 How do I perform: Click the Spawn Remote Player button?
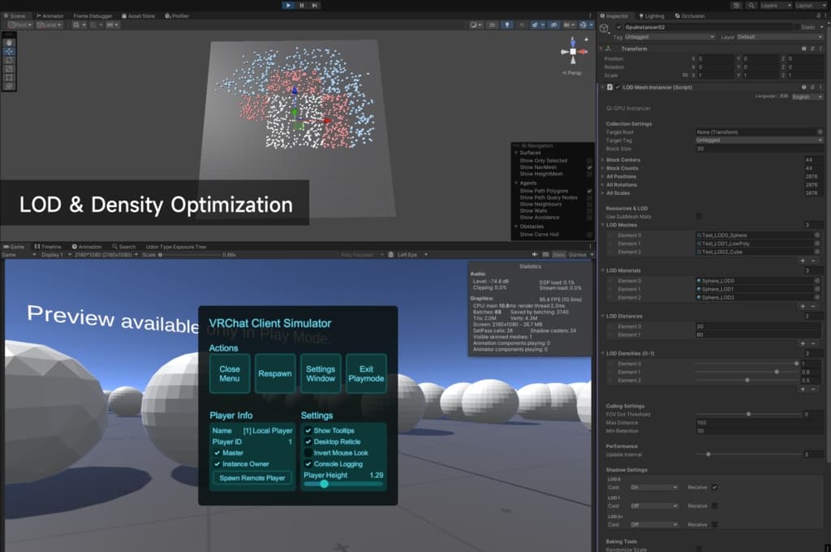click(x=252, y=478)
